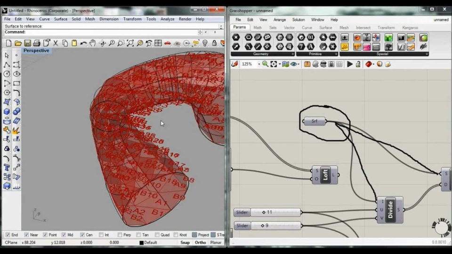Click the slider track showing value 11
Screen dimensions: 452x254
pyautogui.click(x=275, y=212)
